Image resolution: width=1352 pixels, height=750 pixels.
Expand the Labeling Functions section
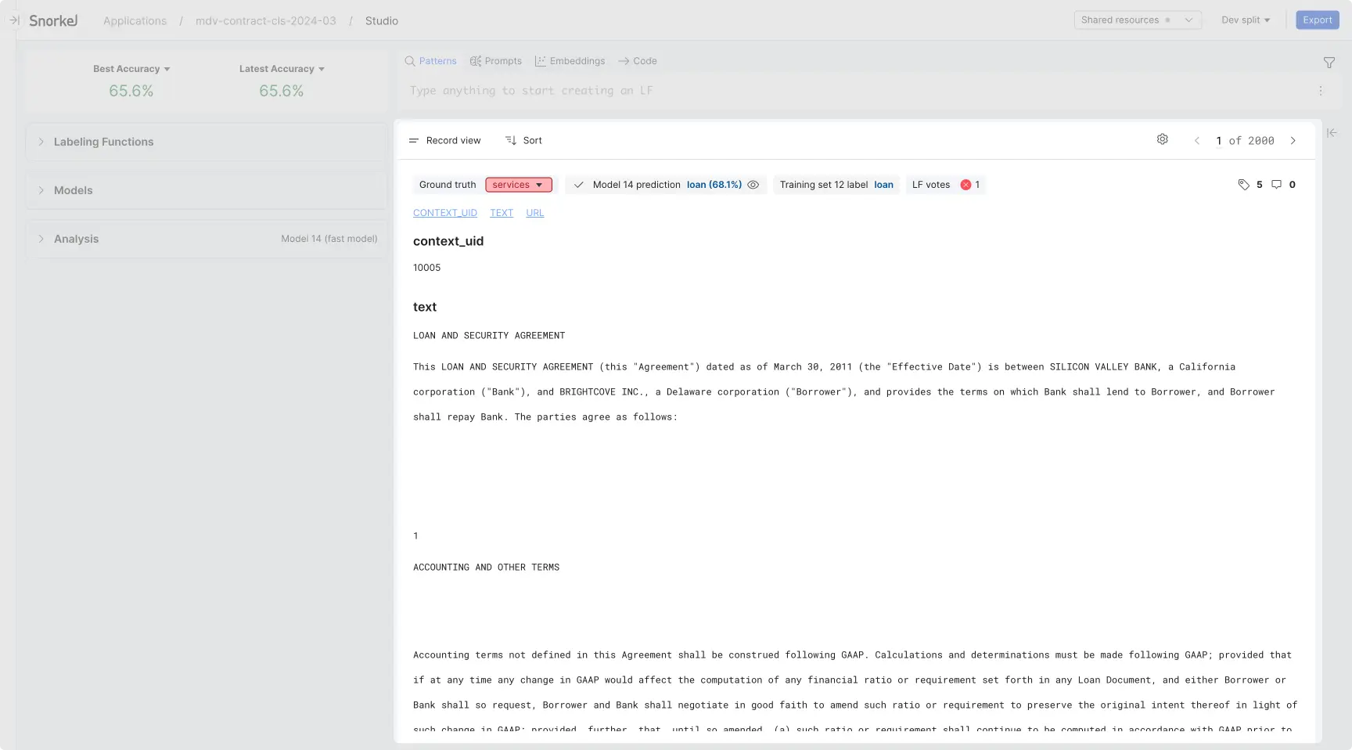pyautogui.click(x=207, y=142)
